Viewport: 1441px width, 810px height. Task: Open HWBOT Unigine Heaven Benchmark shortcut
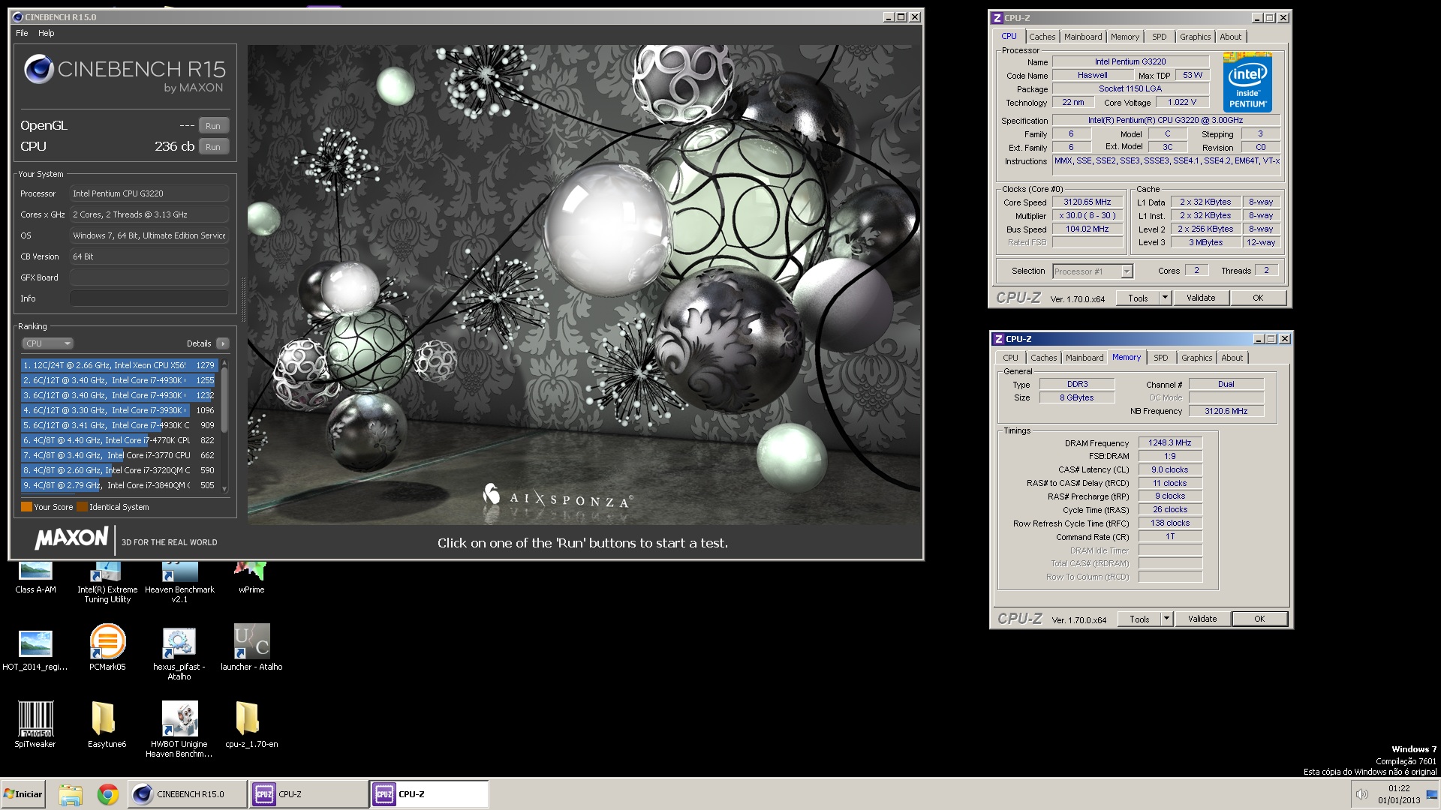(179, 729)
